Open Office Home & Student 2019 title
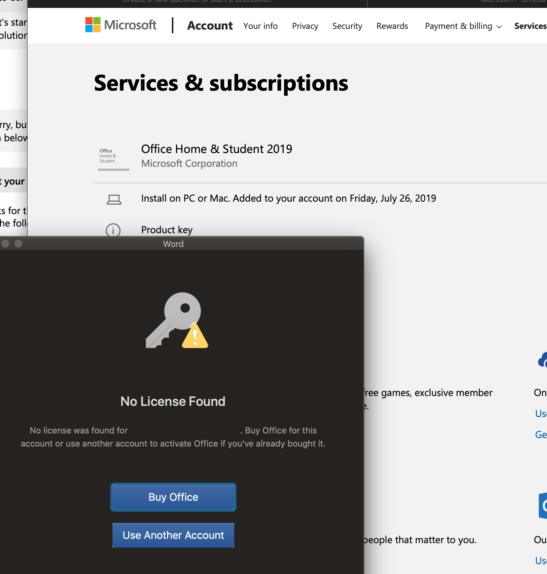547x574 pixels. click(x=217, y=149)
